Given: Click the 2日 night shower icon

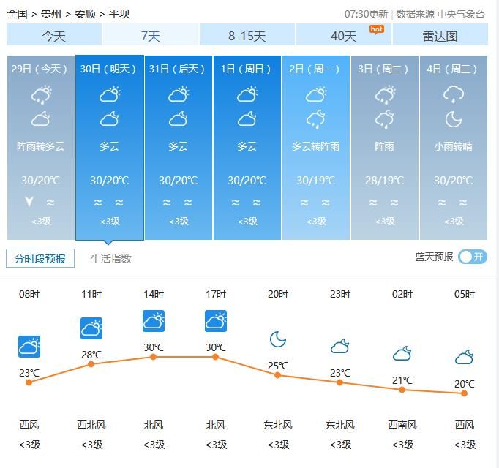Looking at the screenshot, I should (316, 119).
